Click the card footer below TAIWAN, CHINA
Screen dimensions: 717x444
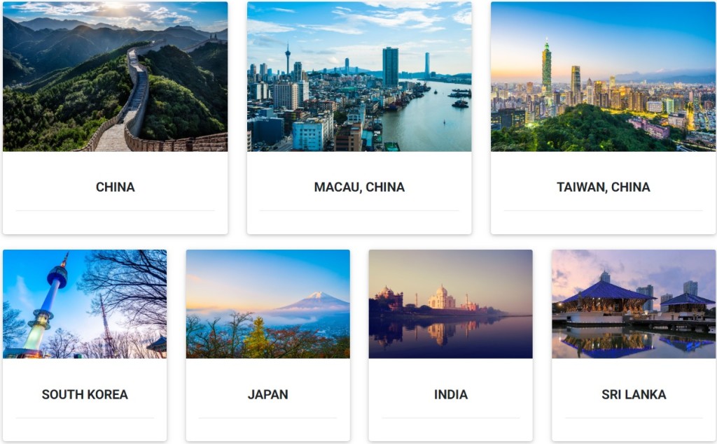point(603,222)
